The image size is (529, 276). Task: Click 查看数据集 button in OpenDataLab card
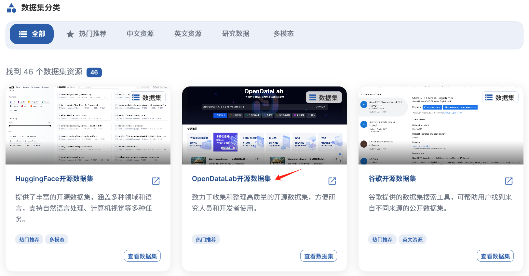coord(319,256)
